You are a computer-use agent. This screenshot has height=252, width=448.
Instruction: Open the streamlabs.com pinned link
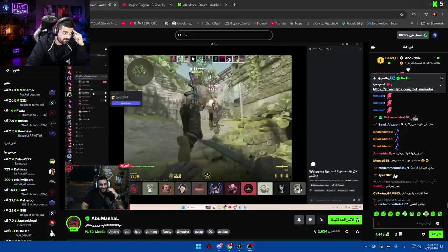[x=405, y=89]
